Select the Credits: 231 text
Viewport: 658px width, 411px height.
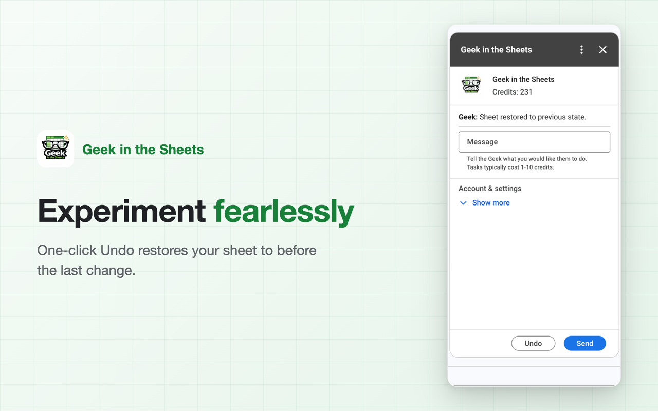(513, 92)
